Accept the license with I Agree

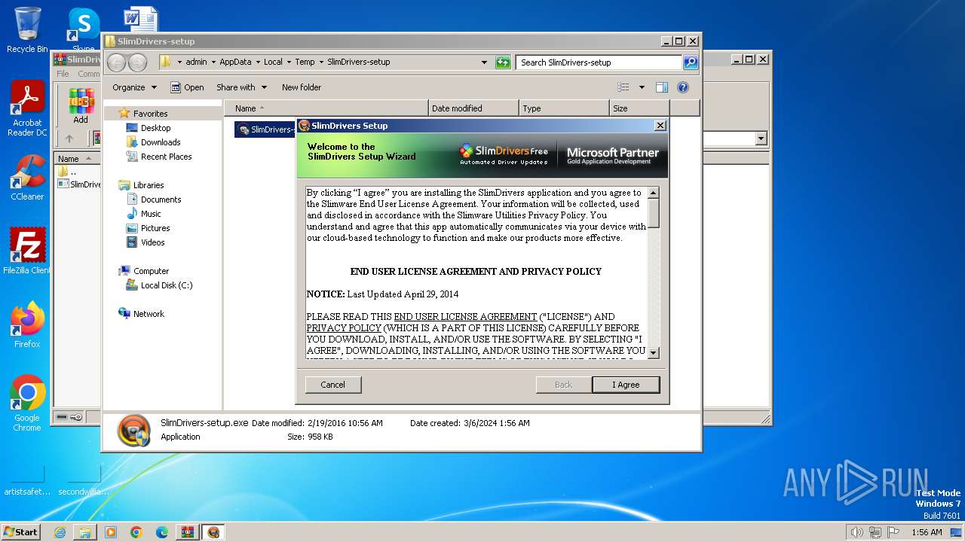(626, 385)
